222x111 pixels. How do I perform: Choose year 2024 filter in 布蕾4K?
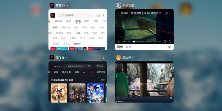64,38
